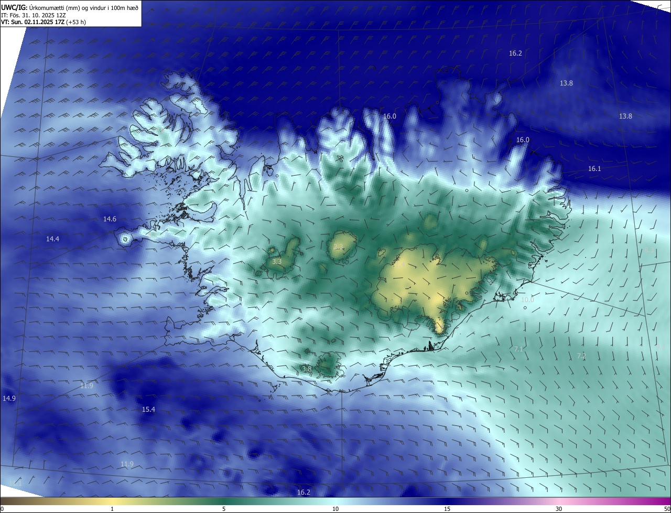
Task: Click the 7.1 value over the sea
Action: (518, 349)
